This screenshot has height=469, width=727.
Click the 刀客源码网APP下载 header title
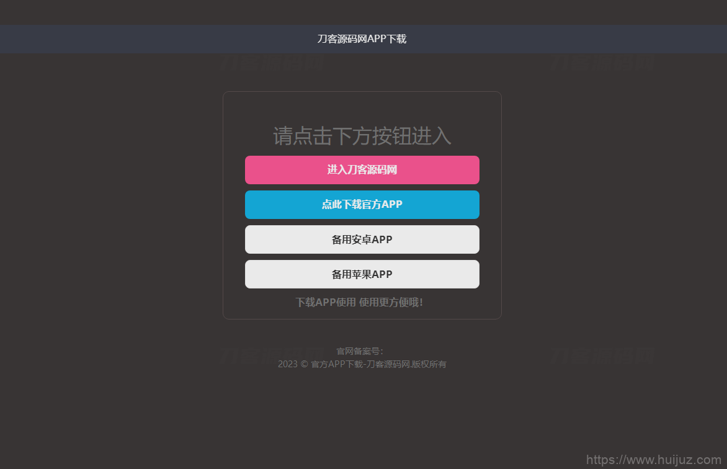tap(362, 39)
